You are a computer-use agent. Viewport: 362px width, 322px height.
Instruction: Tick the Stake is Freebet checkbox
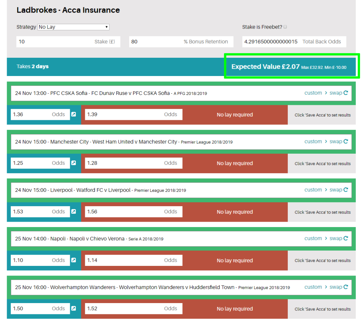pos(285,27)
